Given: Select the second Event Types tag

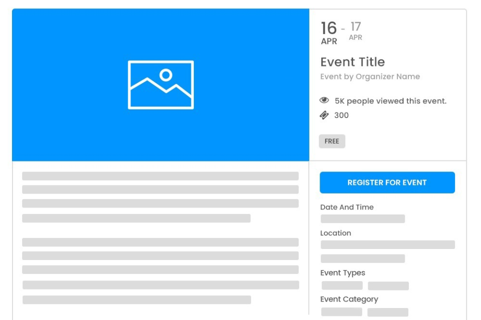Looking at the screenshot, I should (x=389, y=285).
